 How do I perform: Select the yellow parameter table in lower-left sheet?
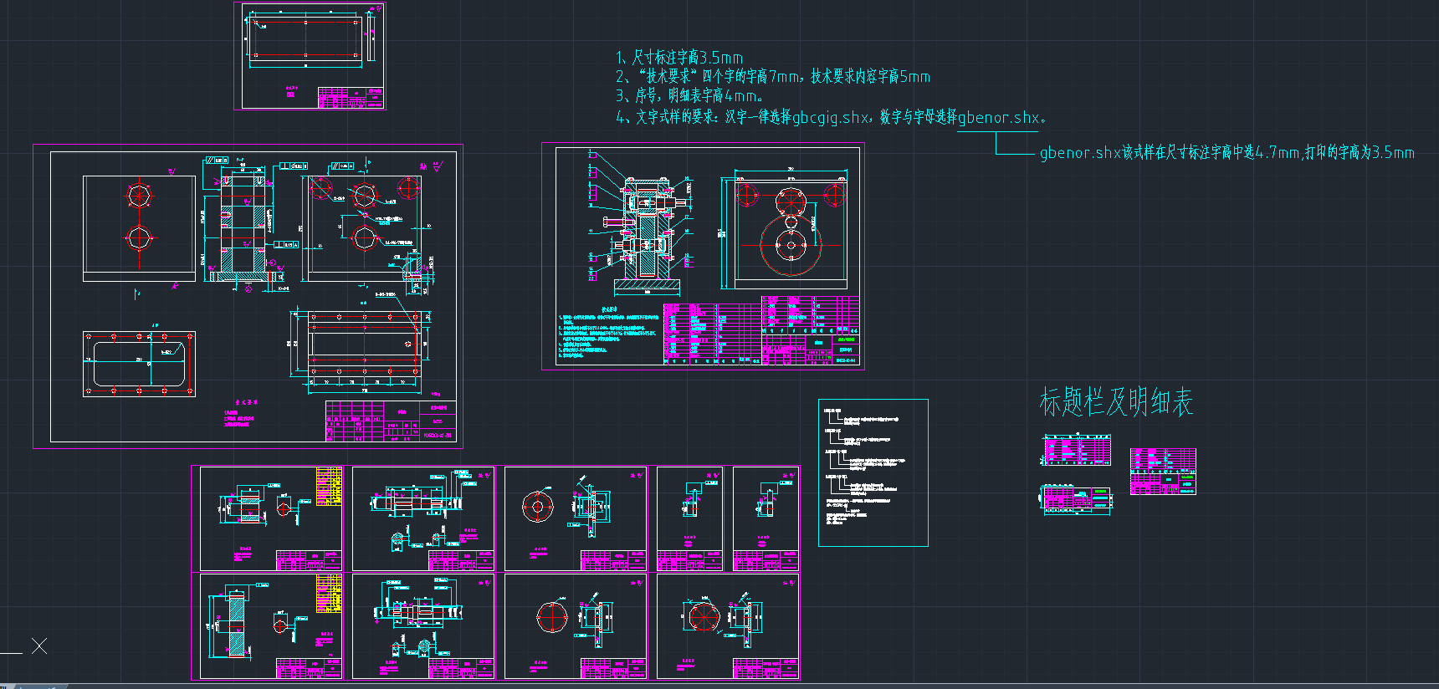[x=329, y=594]
